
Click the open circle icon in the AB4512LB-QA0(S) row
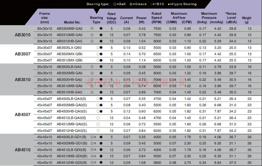click(x=98, y=118)
